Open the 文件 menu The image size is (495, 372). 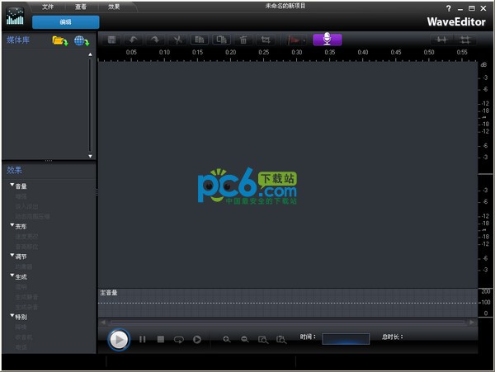pos(48,7)
